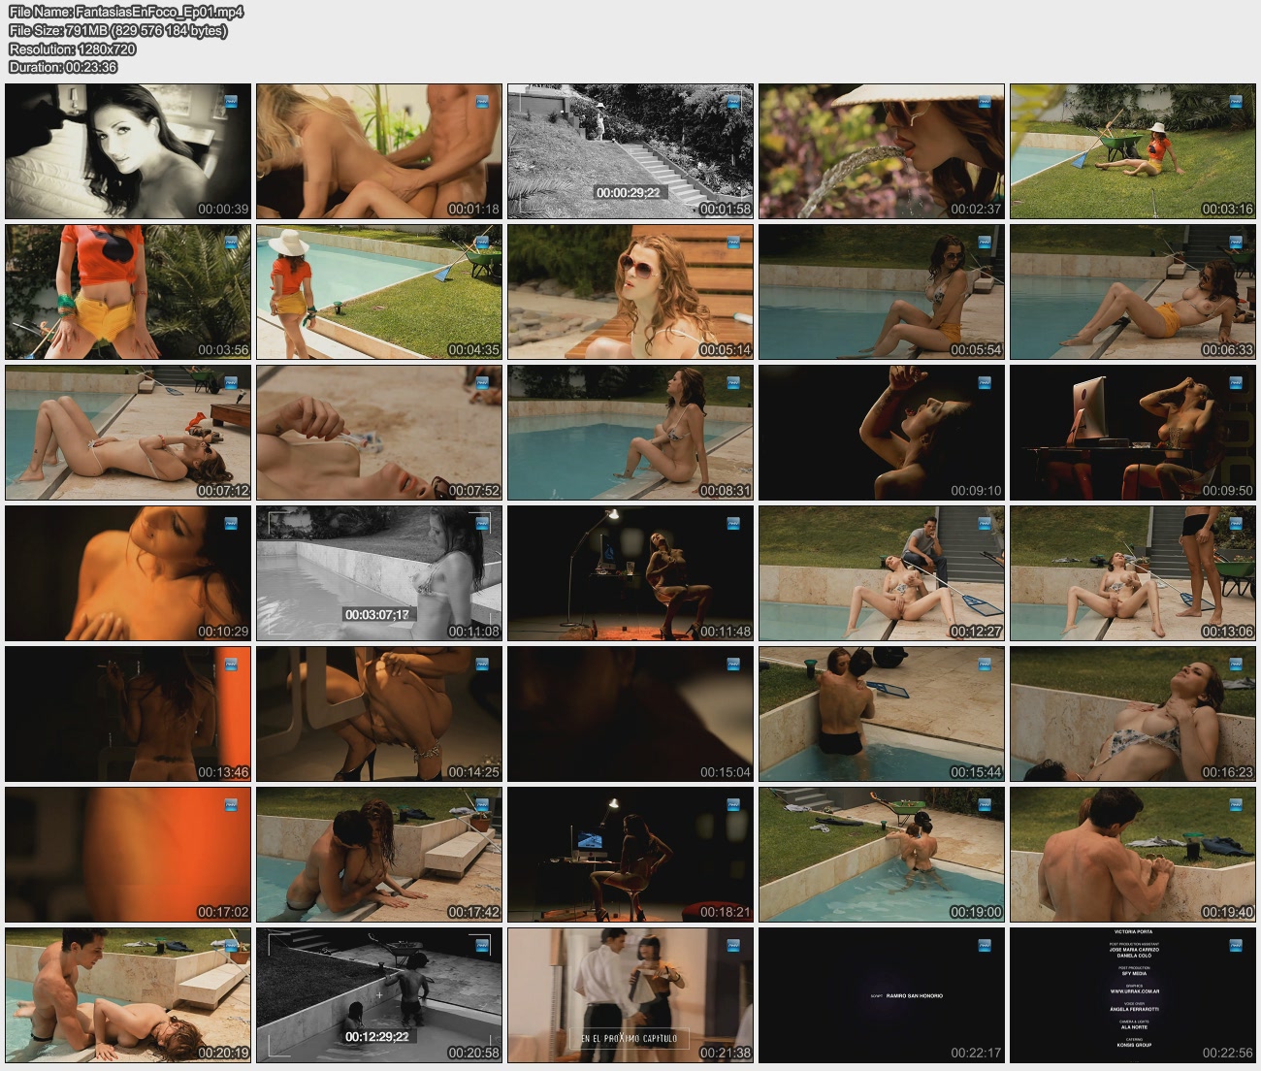This screenshot has height=1071, width=1261.
Task: Select the File Name header text
Action: click(x=126, y=12)
